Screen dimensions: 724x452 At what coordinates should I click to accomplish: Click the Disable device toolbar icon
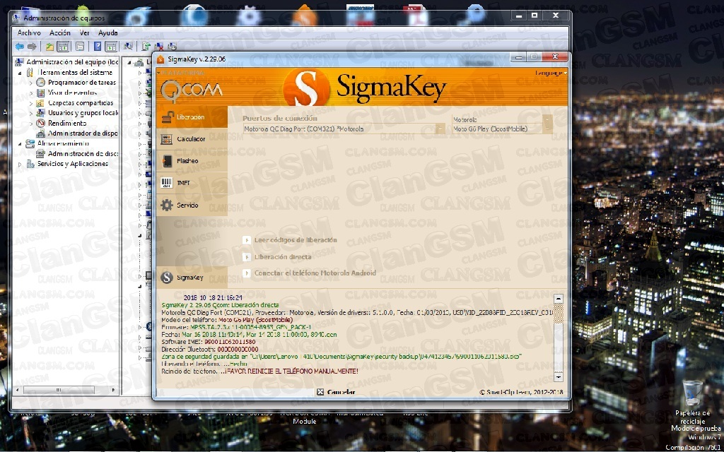(173, 46)
